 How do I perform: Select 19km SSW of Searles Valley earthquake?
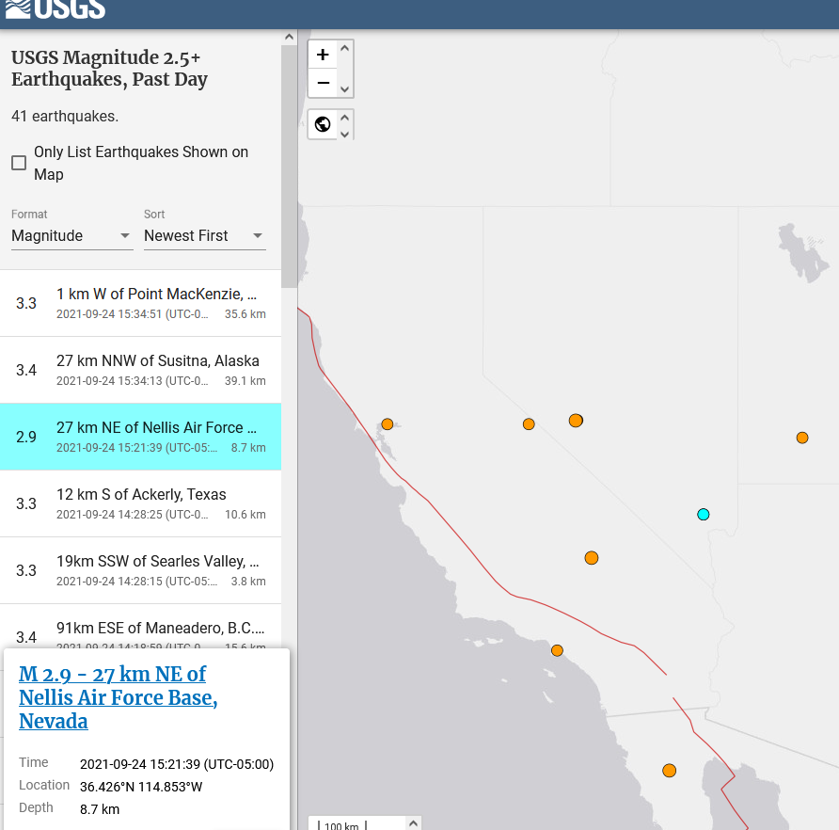click(x=141, y=570)
